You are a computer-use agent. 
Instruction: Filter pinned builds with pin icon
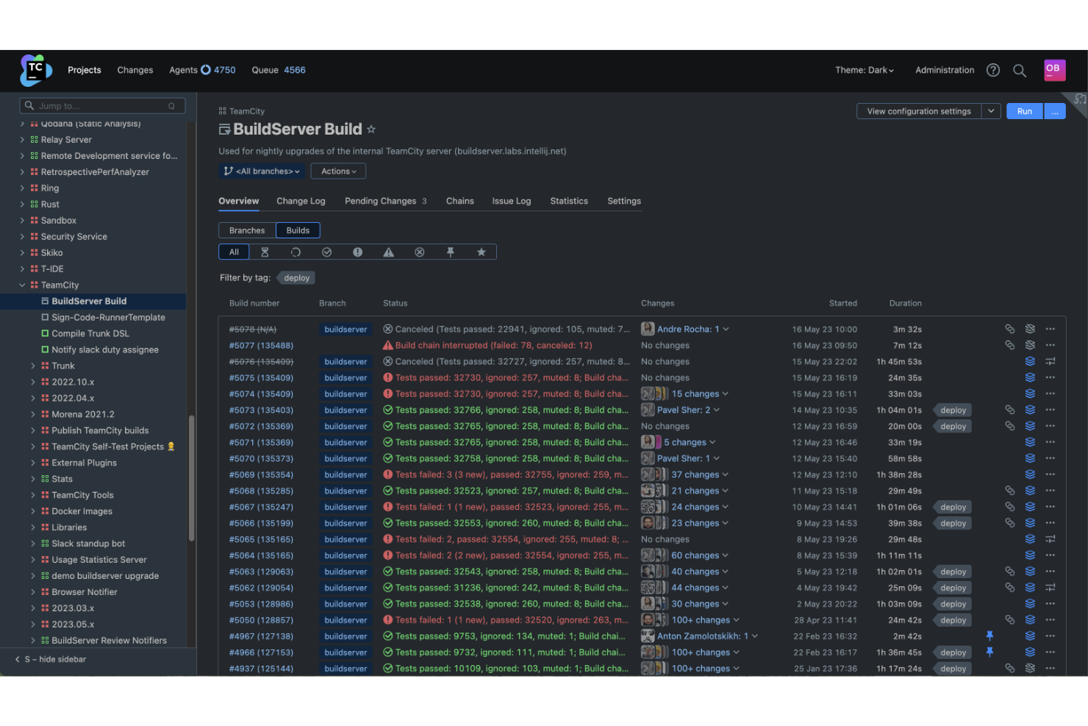tap(451, 252)
